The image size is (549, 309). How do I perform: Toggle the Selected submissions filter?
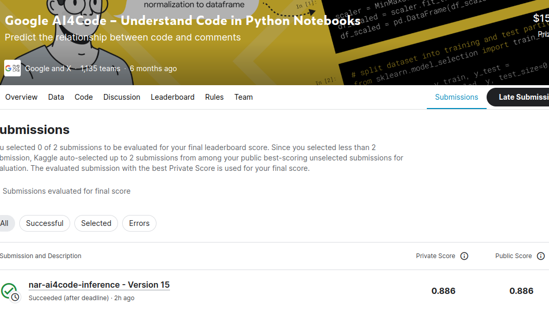coord(96,223)
